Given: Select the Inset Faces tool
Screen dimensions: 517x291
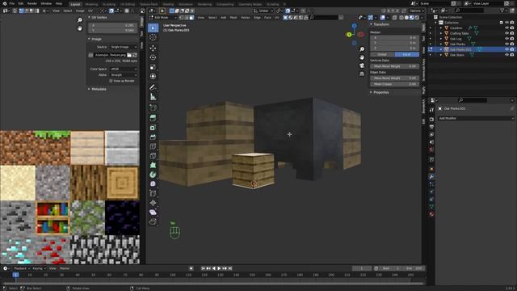Looking at the screenshot, I should tap(153, 128).
